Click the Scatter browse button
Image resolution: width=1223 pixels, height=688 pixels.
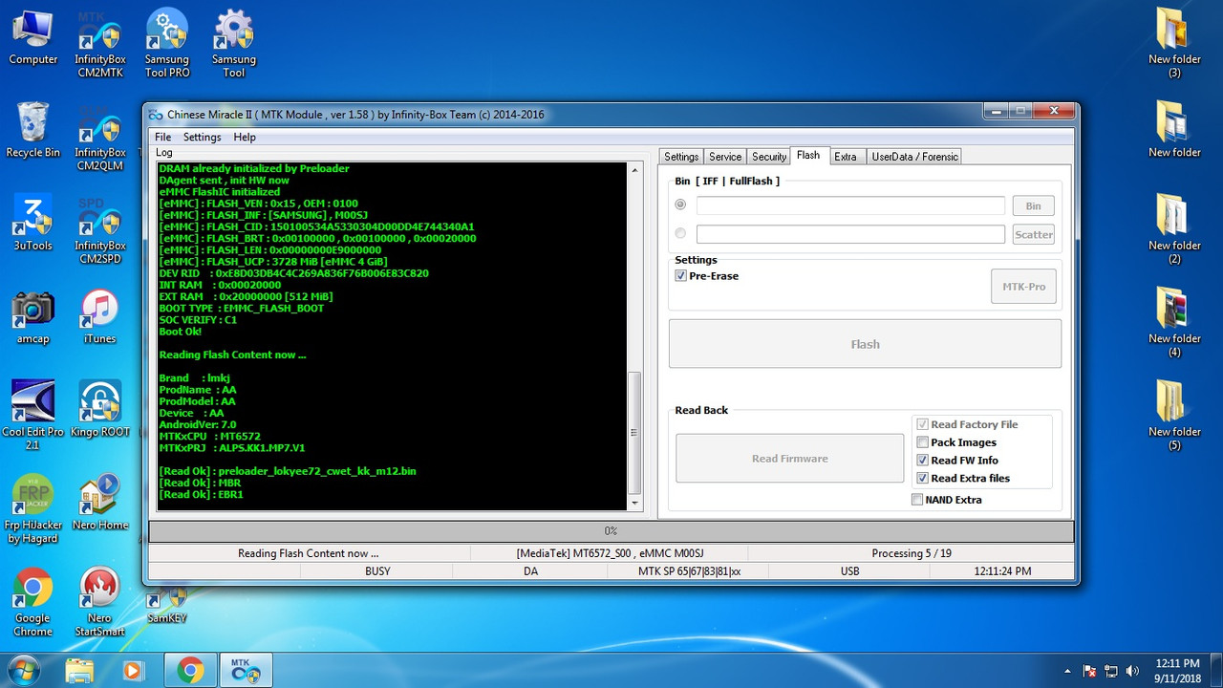pos(1034,234)
